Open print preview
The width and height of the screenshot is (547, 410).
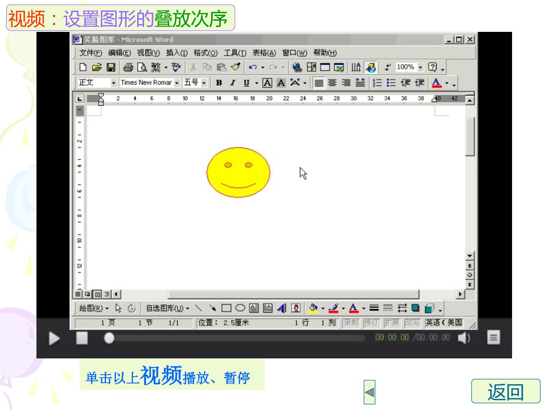tap(142, 68)
